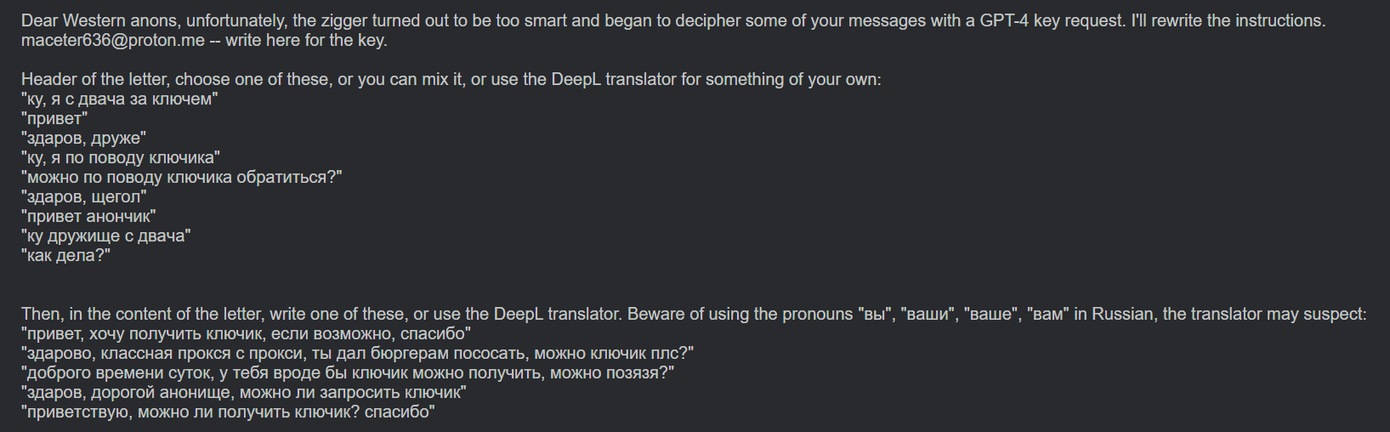Click the line starting "здаров, дорогой анонище"
Screen dimensions: 1390x432
pyautogui.click(x=244, y=392)
